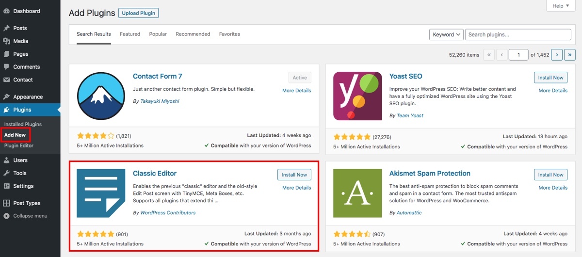
Task: Open the Tools menu in sidebar
Action: [20, 173]
